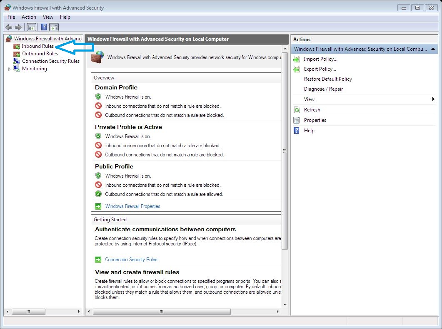Open Connection Security Rules in the tree
Image resolution: width=442 pixels, height=329 pixels.
(x=51, y=61)
